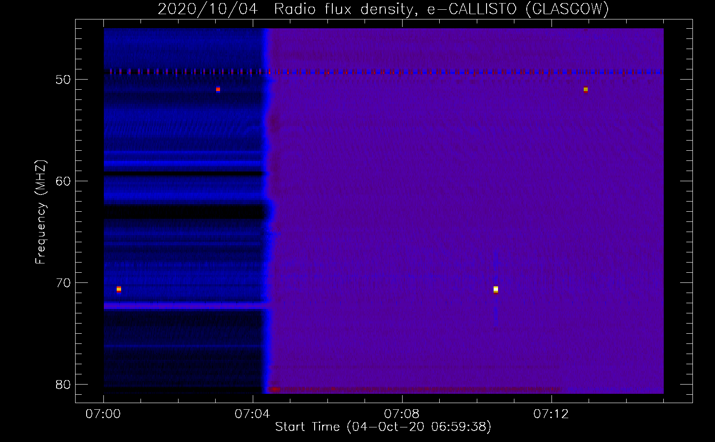
Task: Click the '07:12' time tick label
Action: pyautogui.click(x=551, y=414)
